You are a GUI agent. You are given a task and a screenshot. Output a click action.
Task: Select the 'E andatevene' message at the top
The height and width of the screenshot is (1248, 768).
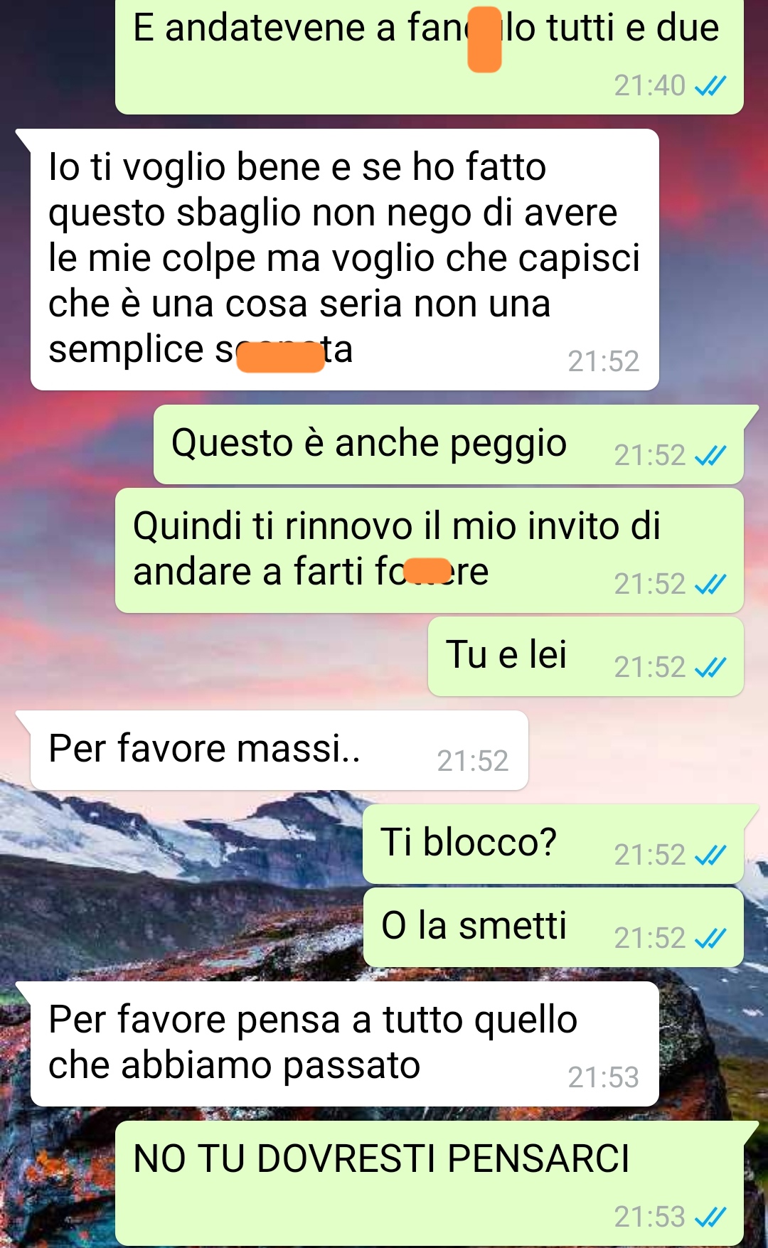(430, 57)
